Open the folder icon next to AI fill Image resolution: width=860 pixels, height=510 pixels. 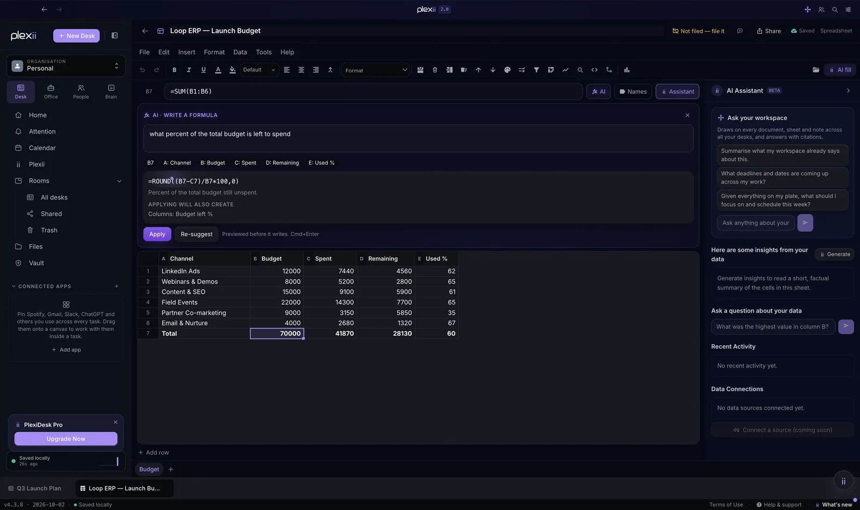[816, 70]
